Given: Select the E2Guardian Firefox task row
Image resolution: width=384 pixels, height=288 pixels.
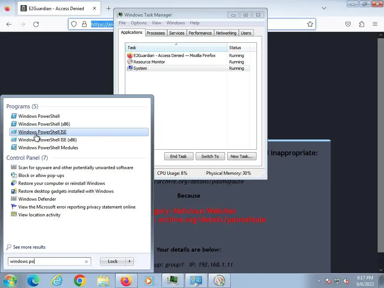Looking at the screenshot, I should 187,55.
